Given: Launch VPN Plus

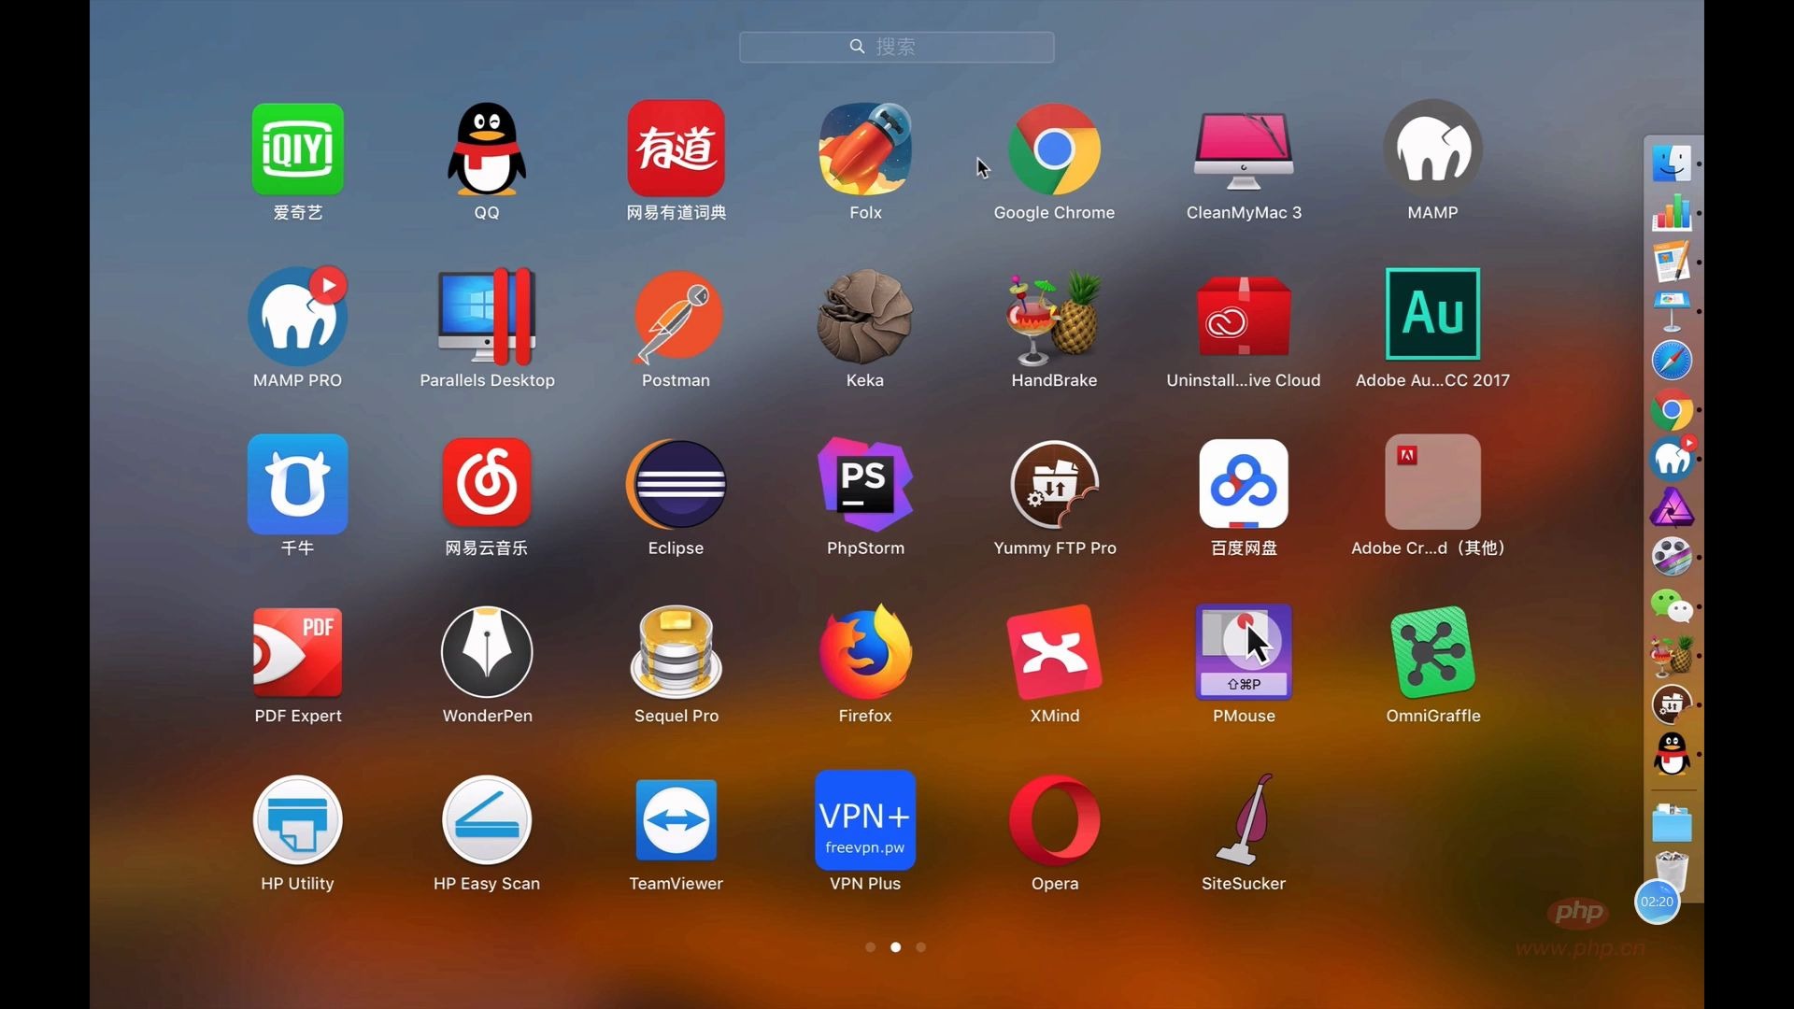Looking at the screenshot, I should tap(865, 820).
